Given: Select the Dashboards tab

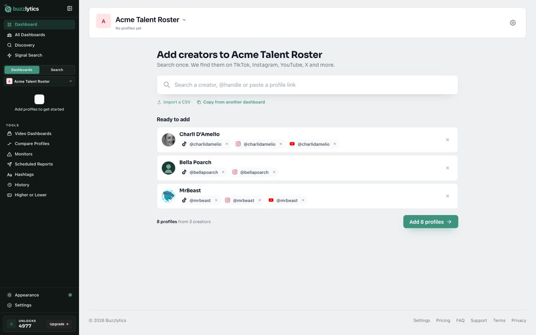Looking at the screenshot, I should point(22,70).
